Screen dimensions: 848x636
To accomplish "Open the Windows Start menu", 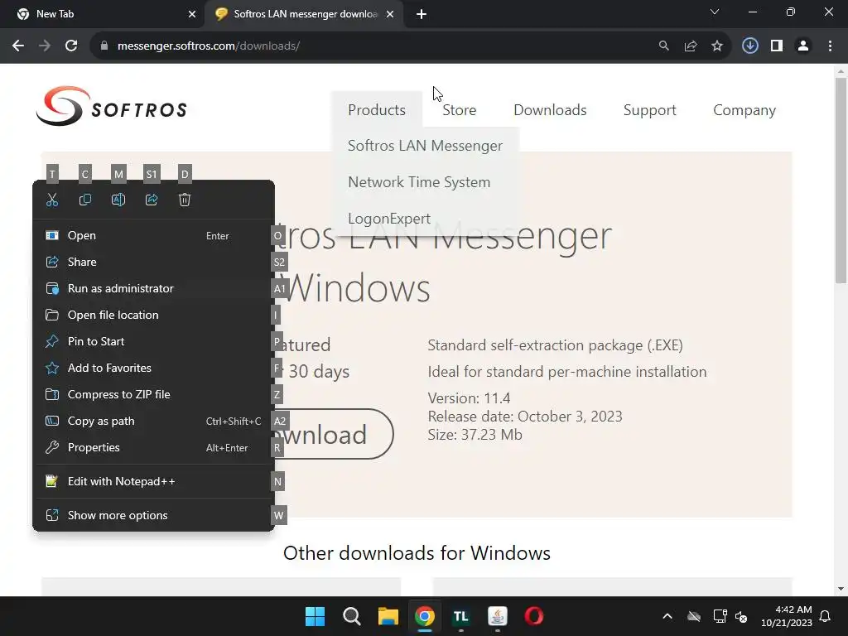I will coord(315,616).
